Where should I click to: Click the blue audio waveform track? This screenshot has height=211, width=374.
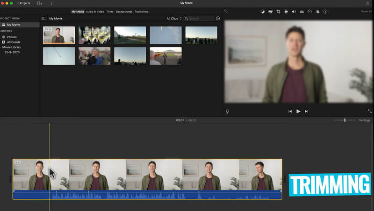point(147,195)
